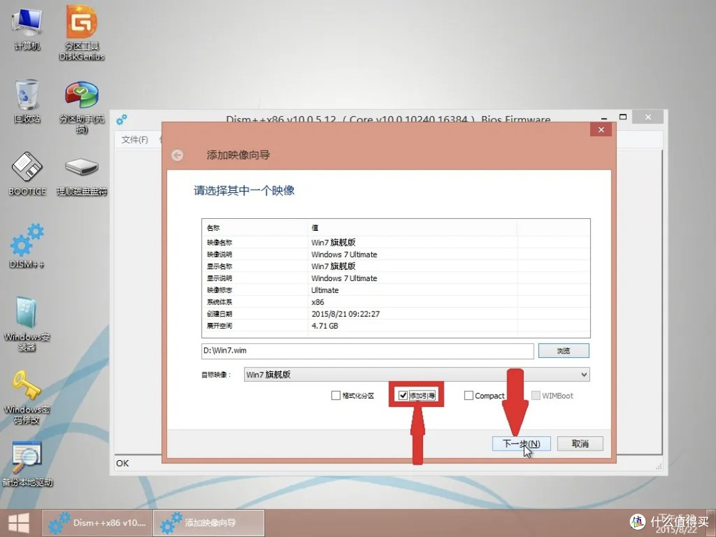Image resolution: width=716 pixels, height=537 pixels.
Task: Open the 文件(F) menu in Dism++
Action: click(135, 140)
